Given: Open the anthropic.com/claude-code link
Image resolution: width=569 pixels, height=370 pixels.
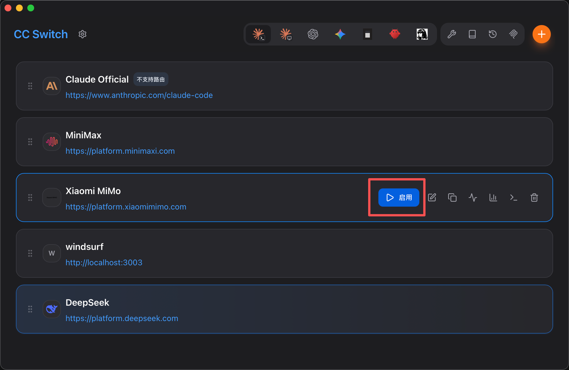Looking at the screenshot, I should 139,95.
